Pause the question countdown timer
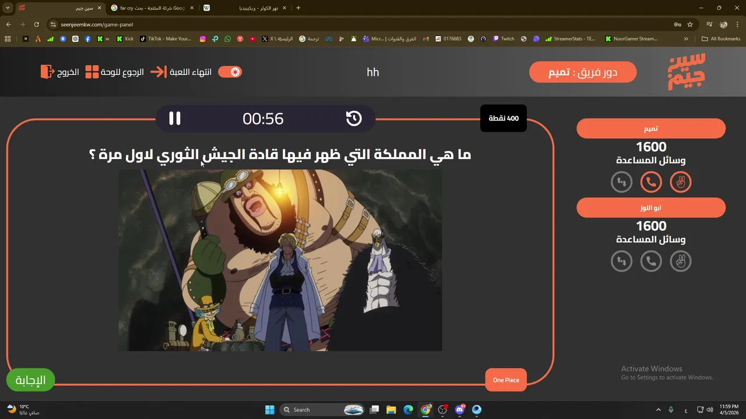 (175, 118)
